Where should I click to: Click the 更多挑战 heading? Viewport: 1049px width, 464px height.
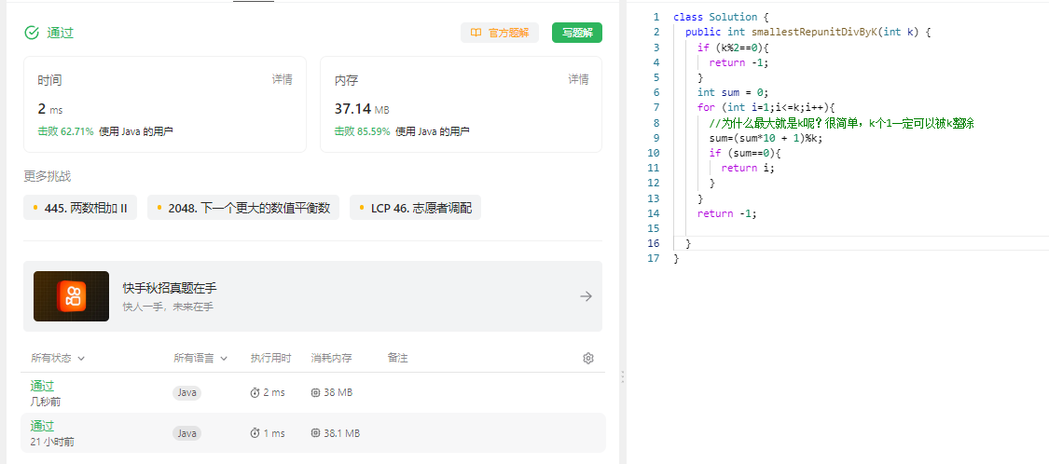pos(47,176)
